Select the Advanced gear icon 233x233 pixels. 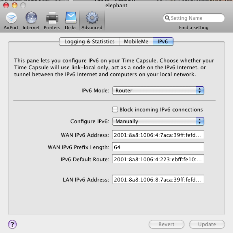[92, 18]
